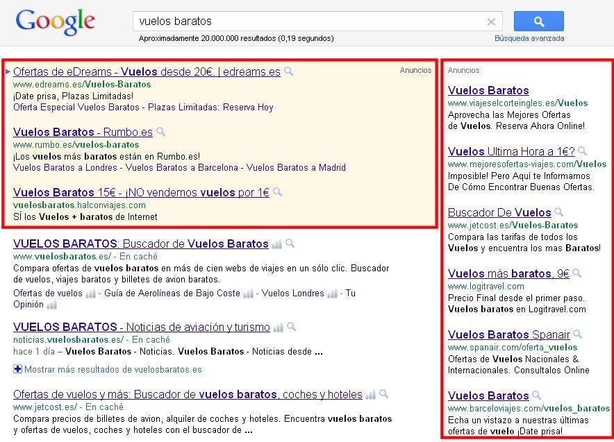The width and height of the screenshot is (614, 442).
Task: Click 'www.spanair.com/oferta_vuelos' green URL
Action: (x=513, y=348)
